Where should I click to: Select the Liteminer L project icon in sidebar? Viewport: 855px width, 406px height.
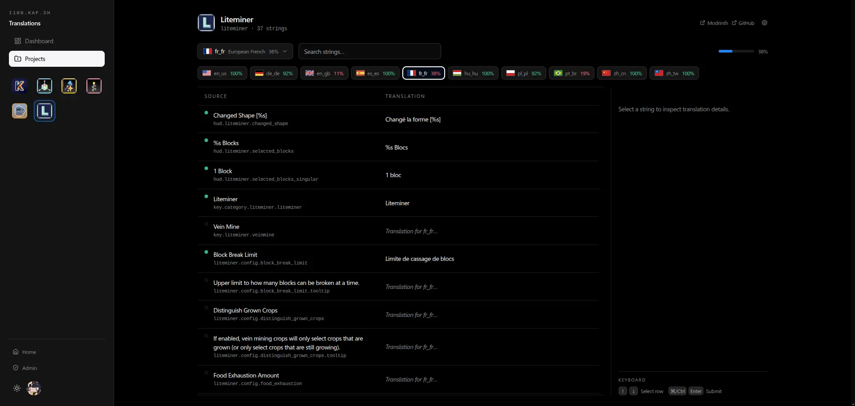pos(45,111)
